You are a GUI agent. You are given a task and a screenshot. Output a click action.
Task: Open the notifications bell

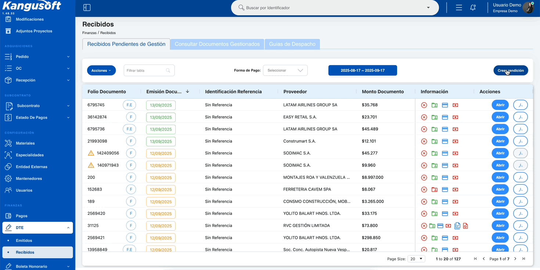(x=473, y=8)
